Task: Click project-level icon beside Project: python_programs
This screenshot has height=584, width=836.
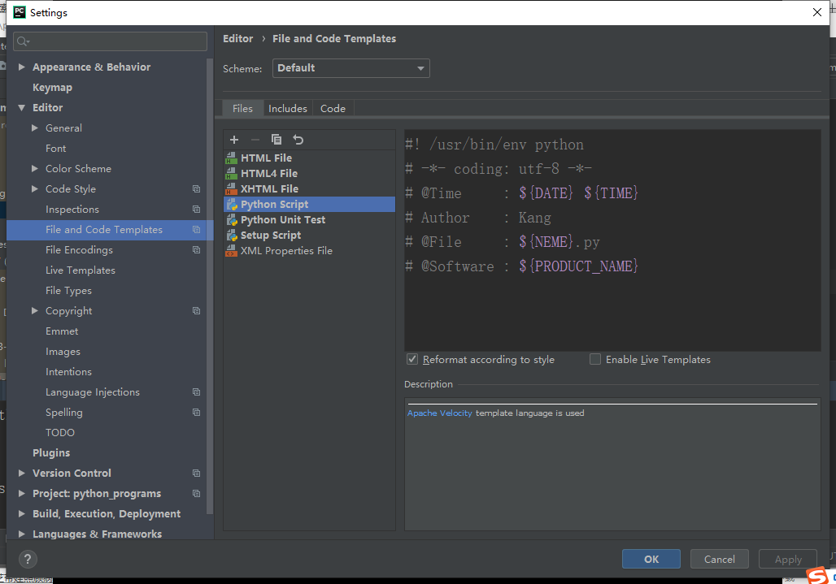Action: [x=196, y=494]
